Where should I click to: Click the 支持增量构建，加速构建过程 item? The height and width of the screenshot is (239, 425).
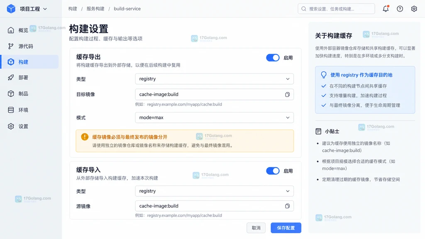(x=358, y=95)
